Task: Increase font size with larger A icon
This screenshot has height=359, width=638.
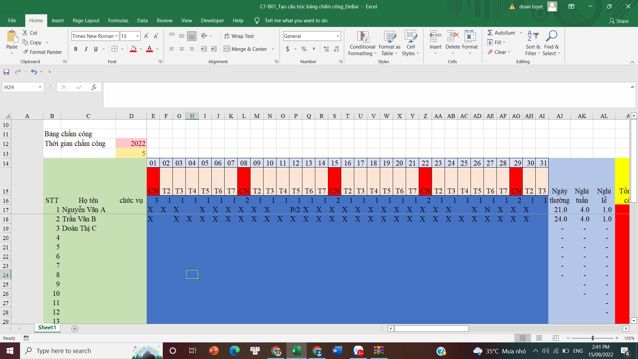Action: click(x=146, y=36)
